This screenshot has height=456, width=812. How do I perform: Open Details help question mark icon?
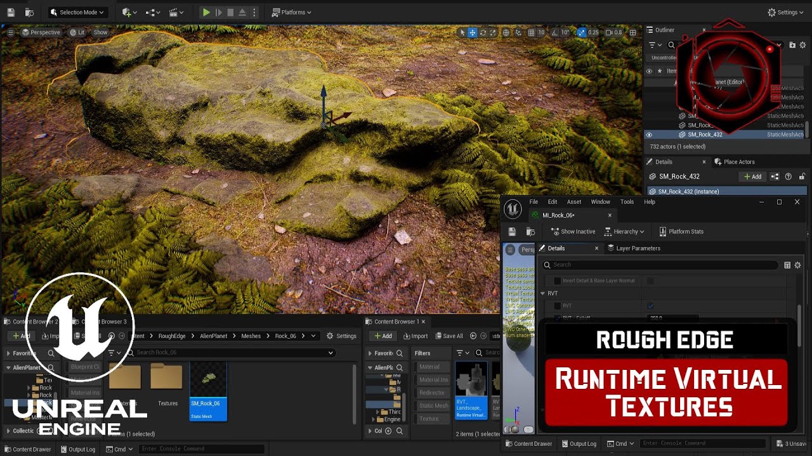pos(789,177)
